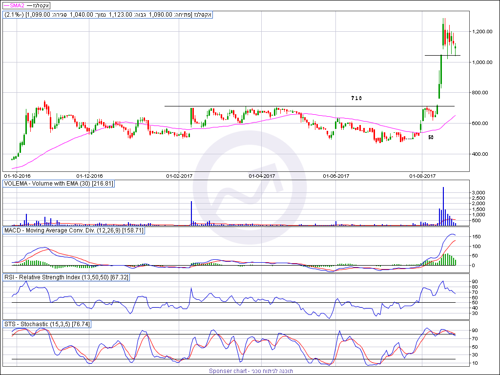Select the אקסלנז legend entry at top
500x375 pixels.
coord(43,5)
